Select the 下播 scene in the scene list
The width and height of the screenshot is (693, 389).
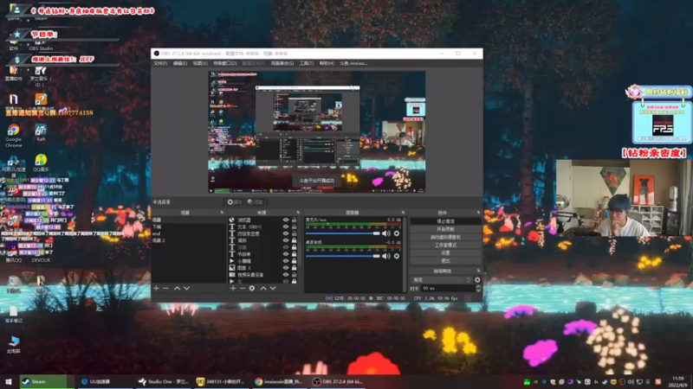point(188,226)
